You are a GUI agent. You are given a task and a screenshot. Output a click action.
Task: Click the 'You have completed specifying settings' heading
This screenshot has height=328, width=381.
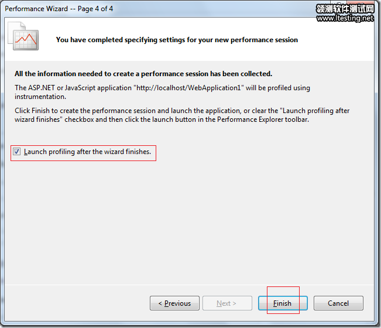click(x=177, y=40)
